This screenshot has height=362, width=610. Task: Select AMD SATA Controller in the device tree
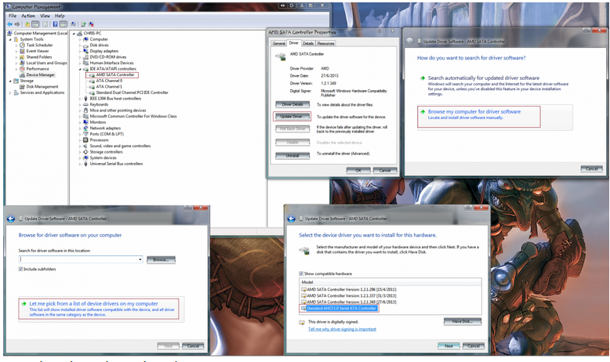[x=112, y=74]
